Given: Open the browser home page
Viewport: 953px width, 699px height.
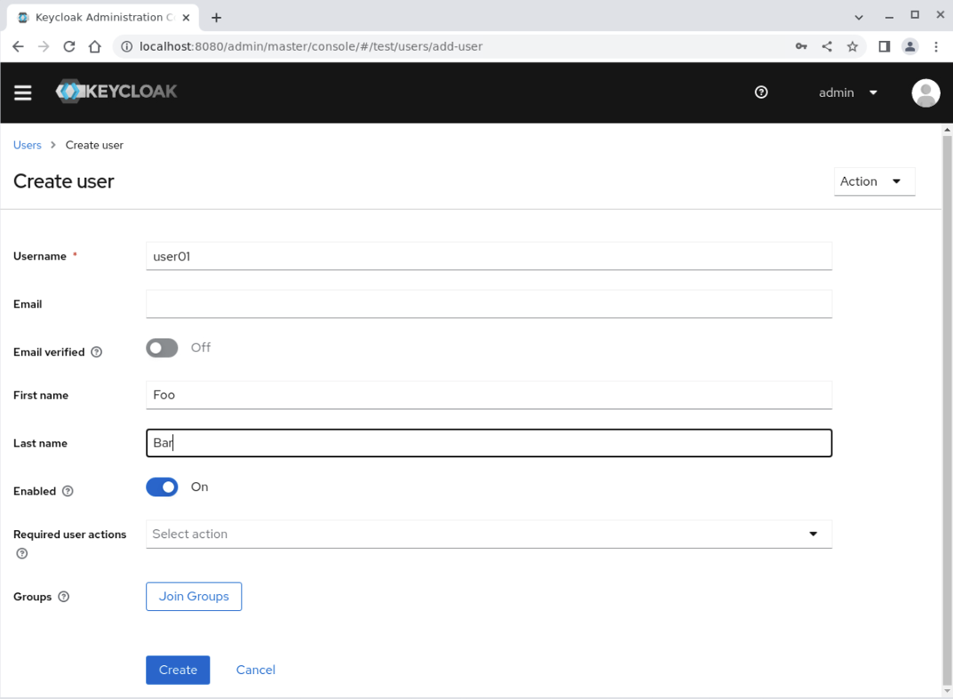Looking at the screenshot, I should click(x=95, y=47).
